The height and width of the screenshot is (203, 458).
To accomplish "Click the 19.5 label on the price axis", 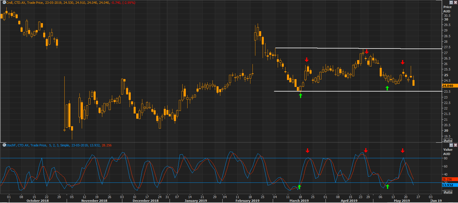I will (447, 136).
